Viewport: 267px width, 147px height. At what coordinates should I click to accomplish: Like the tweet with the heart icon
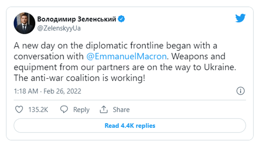[x=19, y=110]
